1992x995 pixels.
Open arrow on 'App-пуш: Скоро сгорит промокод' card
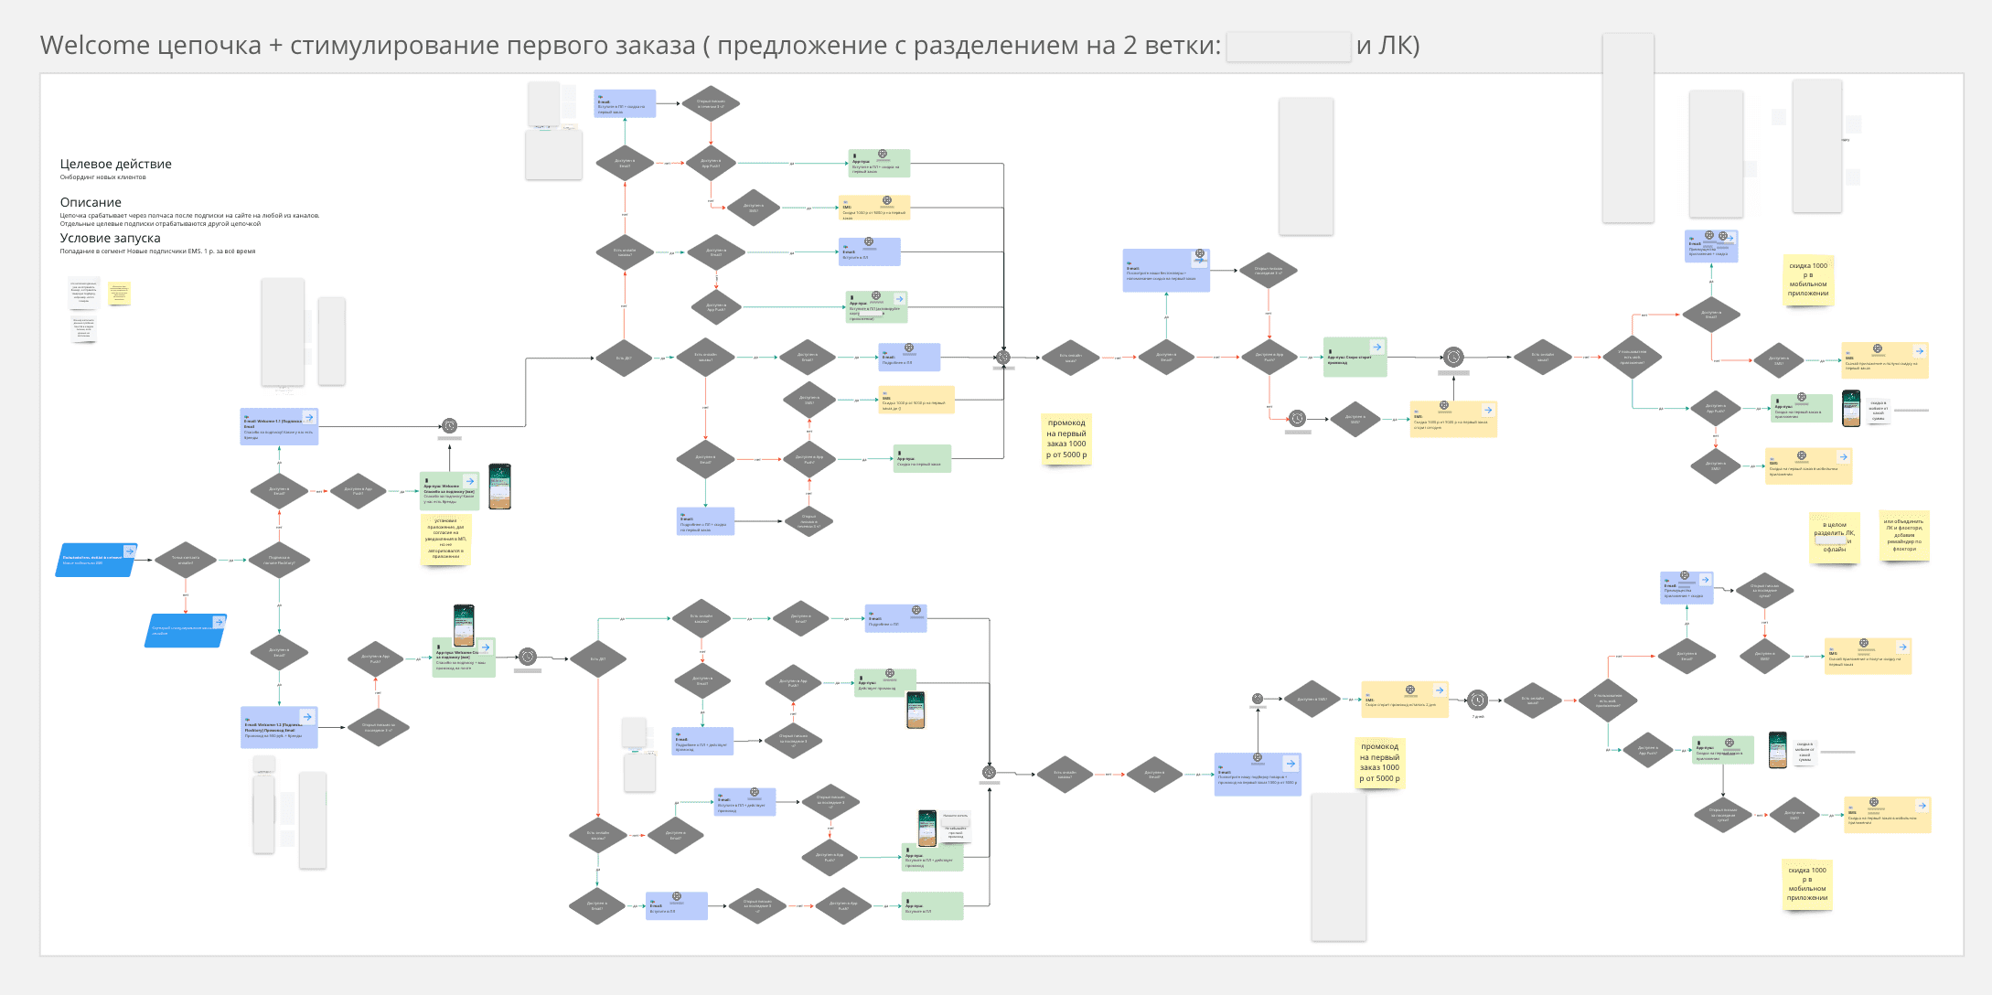click(1376, 347)
